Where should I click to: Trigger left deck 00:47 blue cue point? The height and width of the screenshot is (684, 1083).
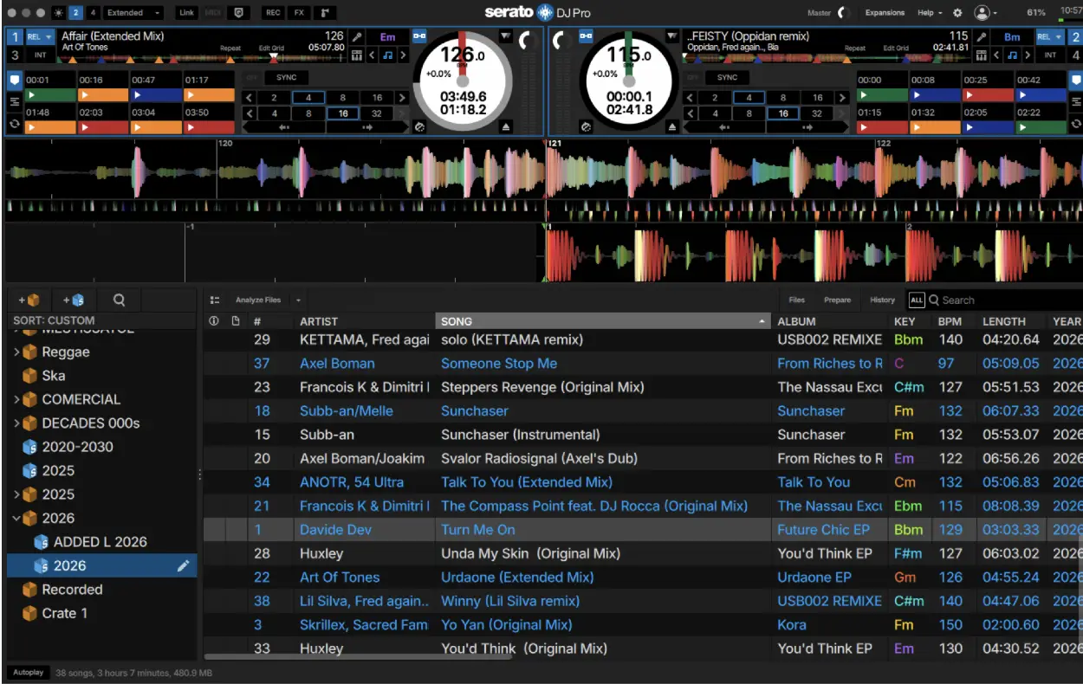point(156,95)
